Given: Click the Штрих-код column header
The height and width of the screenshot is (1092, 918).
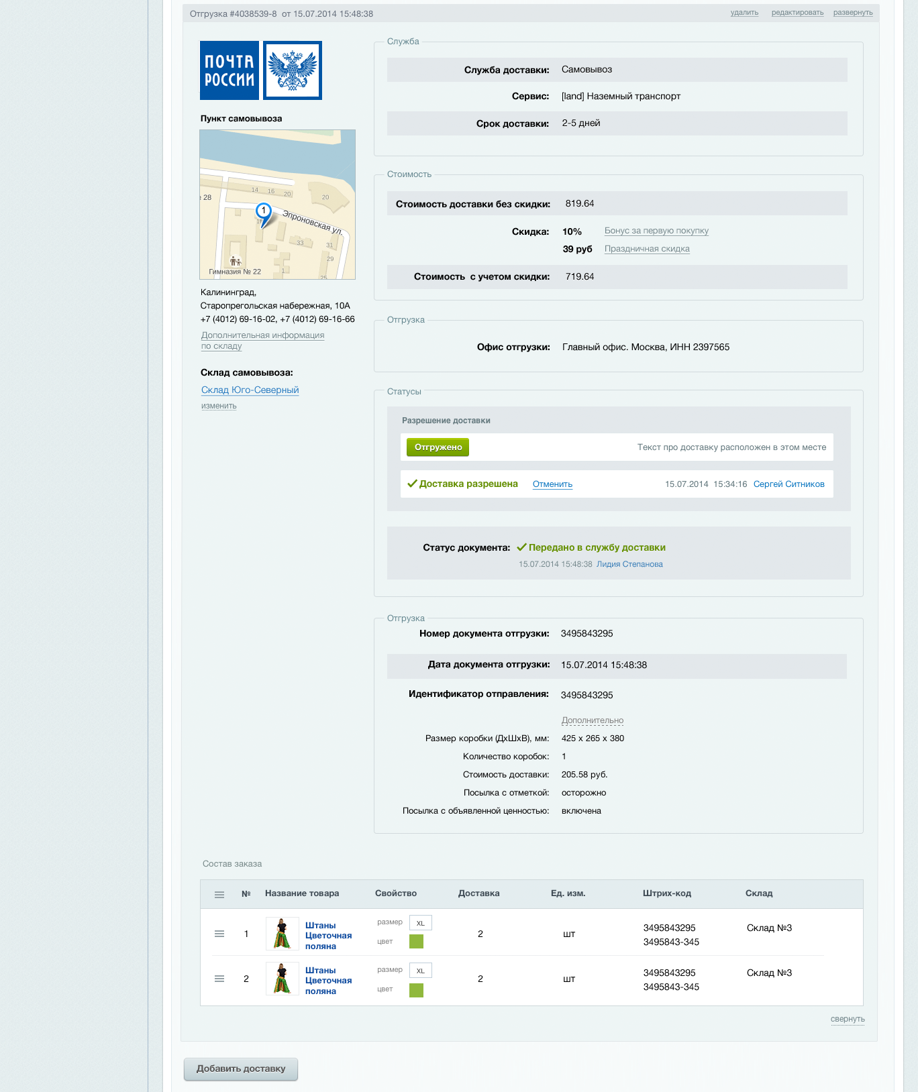Looking at the screenshot, I should click(x=667, y=893).
